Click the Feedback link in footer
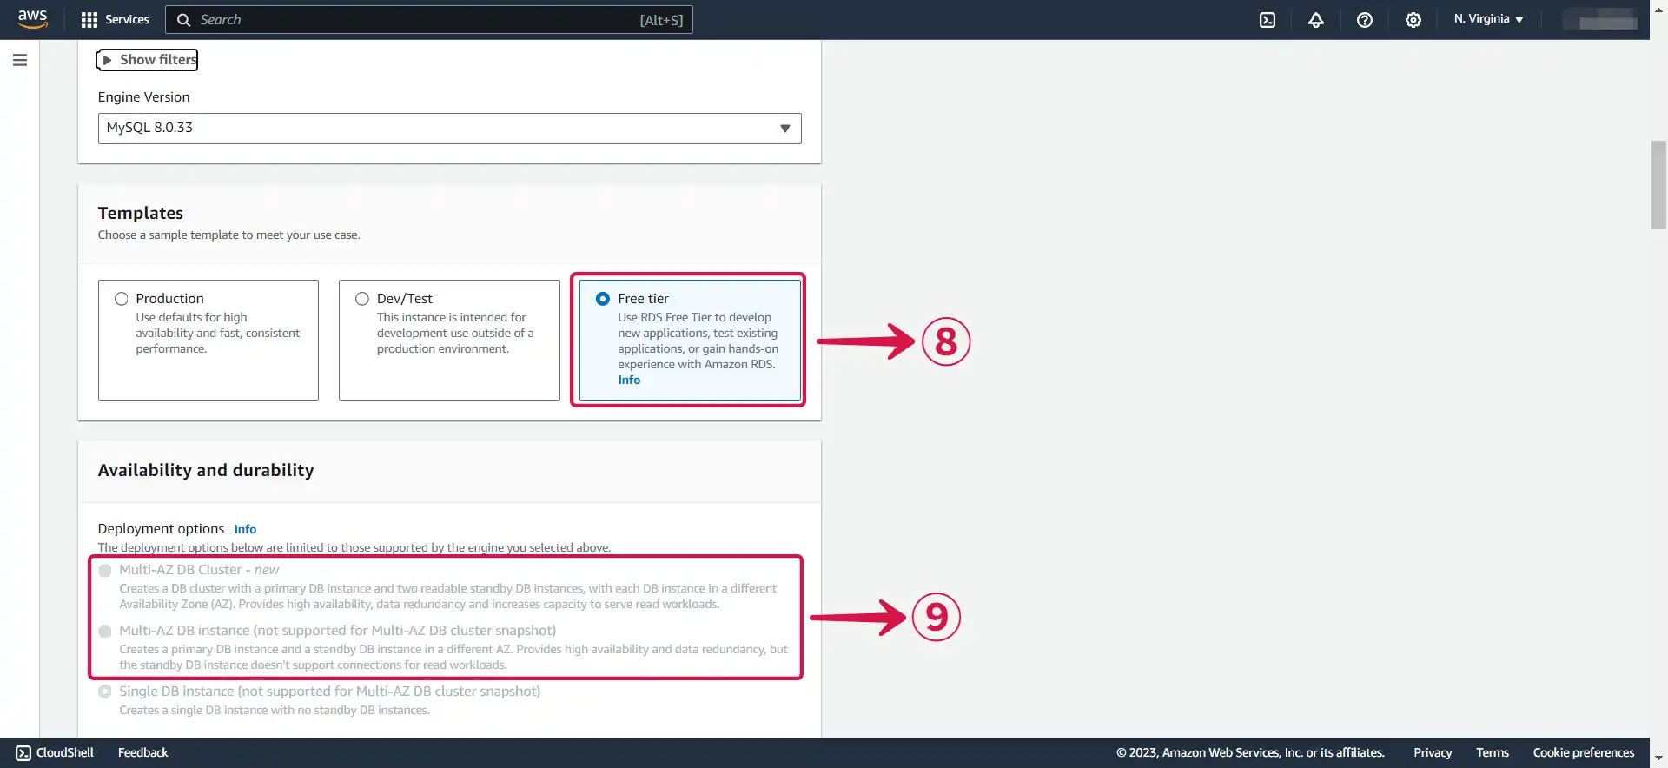Screen dimensions: 1668x768 [x=143, y=753]
